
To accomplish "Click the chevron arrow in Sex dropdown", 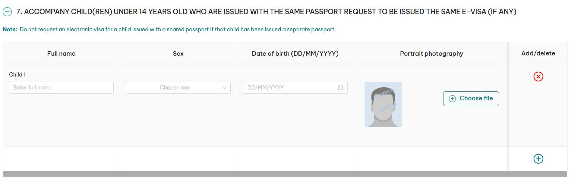I will click(224, 88).
